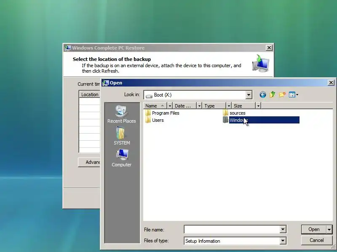The width and height of the screenshot is (337, 252).
Task: Expand the Files of type dropdown
Action: point(283,241)
